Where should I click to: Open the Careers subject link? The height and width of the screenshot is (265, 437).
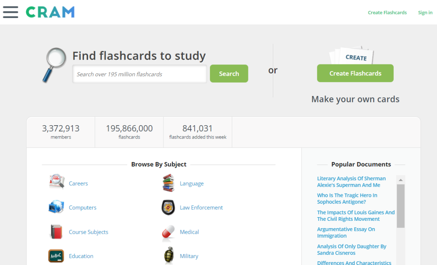coord(78,184)
